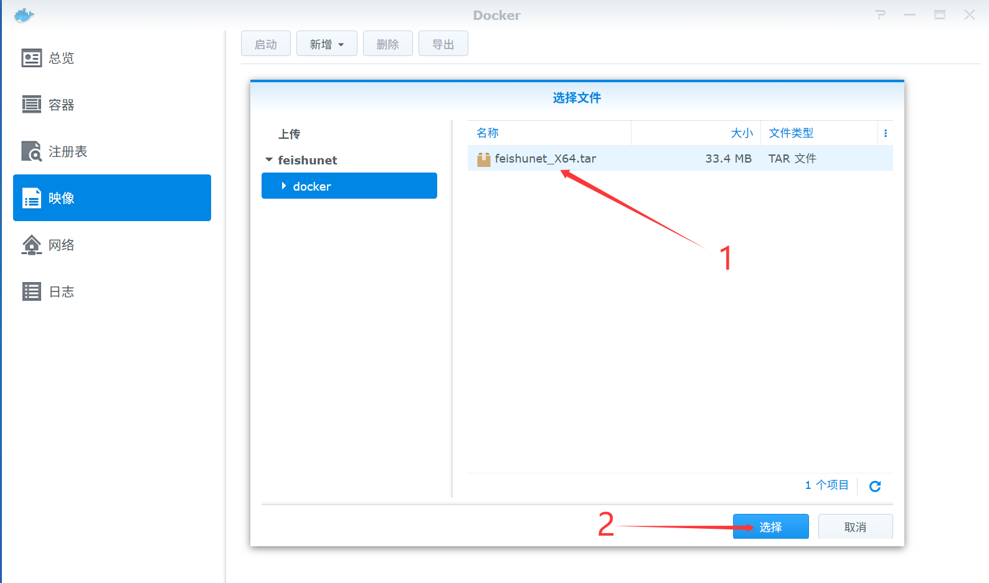
Task: Click the 1 个项目 item count
Action: pos(827,485)
